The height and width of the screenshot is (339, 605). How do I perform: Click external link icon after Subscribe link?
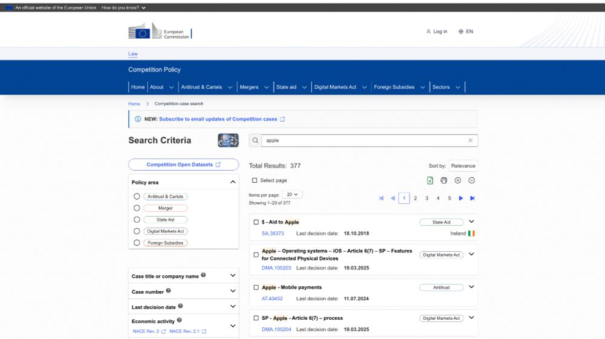pos(283,119)
